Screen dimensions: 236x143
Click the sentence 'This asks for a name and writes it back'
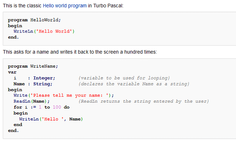(80, 52)
